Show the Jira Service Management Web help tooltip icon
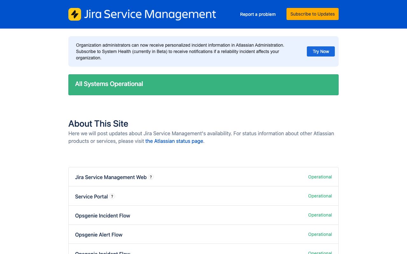Screen dimensions: 407x254 click(x=151, y=177)
